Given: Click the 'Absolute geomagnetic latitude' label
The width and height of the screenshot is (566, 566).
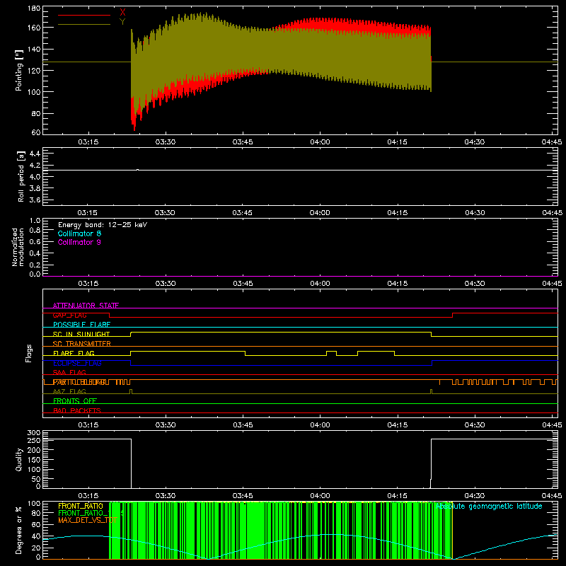Looking at the screenshot, I should (x=489, y=506).
